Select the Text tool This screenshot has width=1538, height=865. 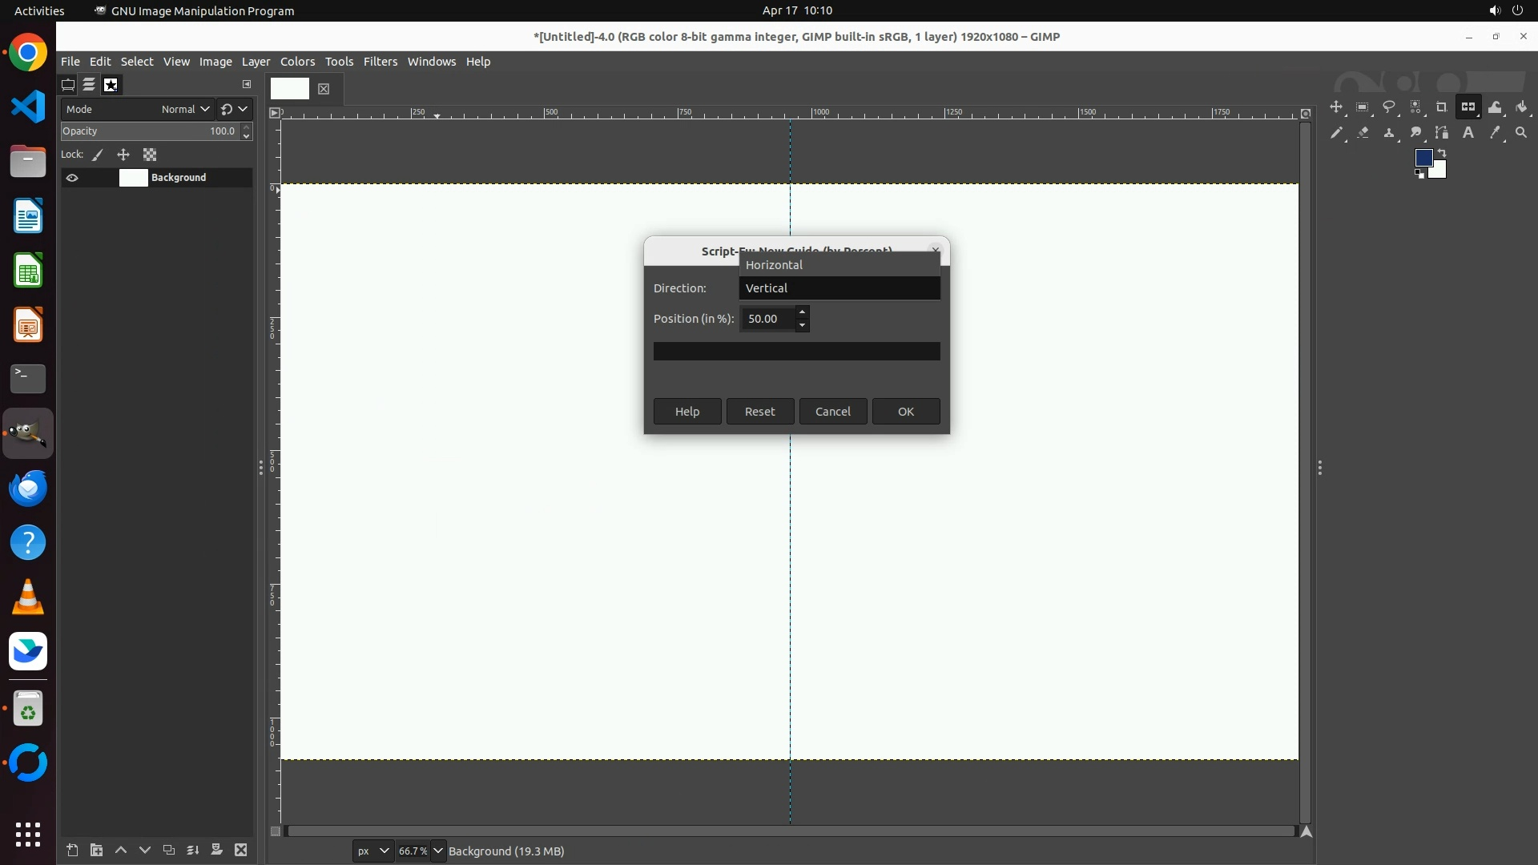[x=1468, y=133]
